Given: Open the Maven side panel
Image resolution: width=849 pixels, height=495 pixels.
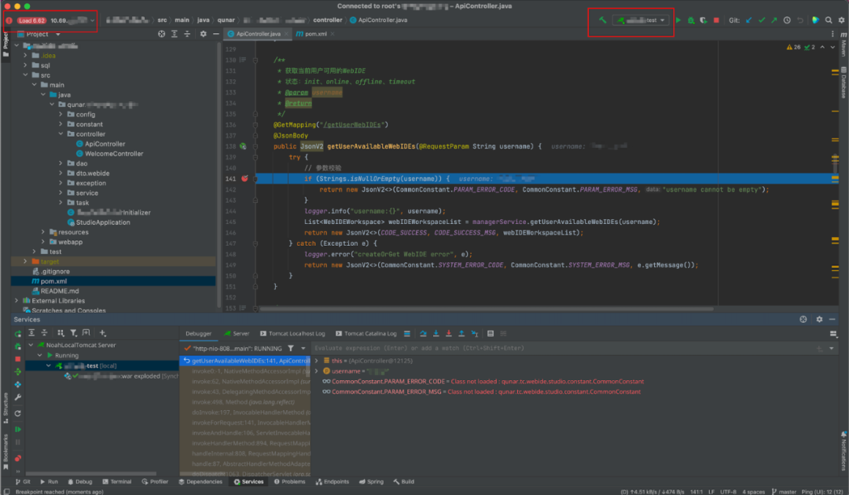Looking at the screenshot, I should click(x=843, y=44).
